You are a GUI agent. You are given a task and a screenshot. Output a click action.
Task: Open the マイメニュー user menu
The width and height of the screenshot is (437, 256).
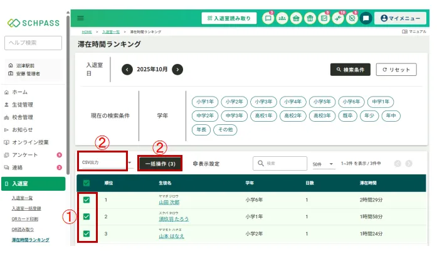(x=400, y=19)
